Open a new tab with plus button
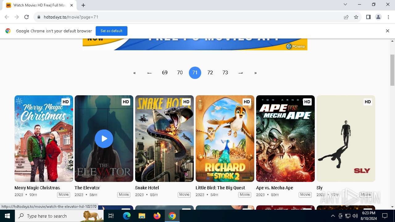The width and height of the screenshot is (395, 222). (83, 5)
